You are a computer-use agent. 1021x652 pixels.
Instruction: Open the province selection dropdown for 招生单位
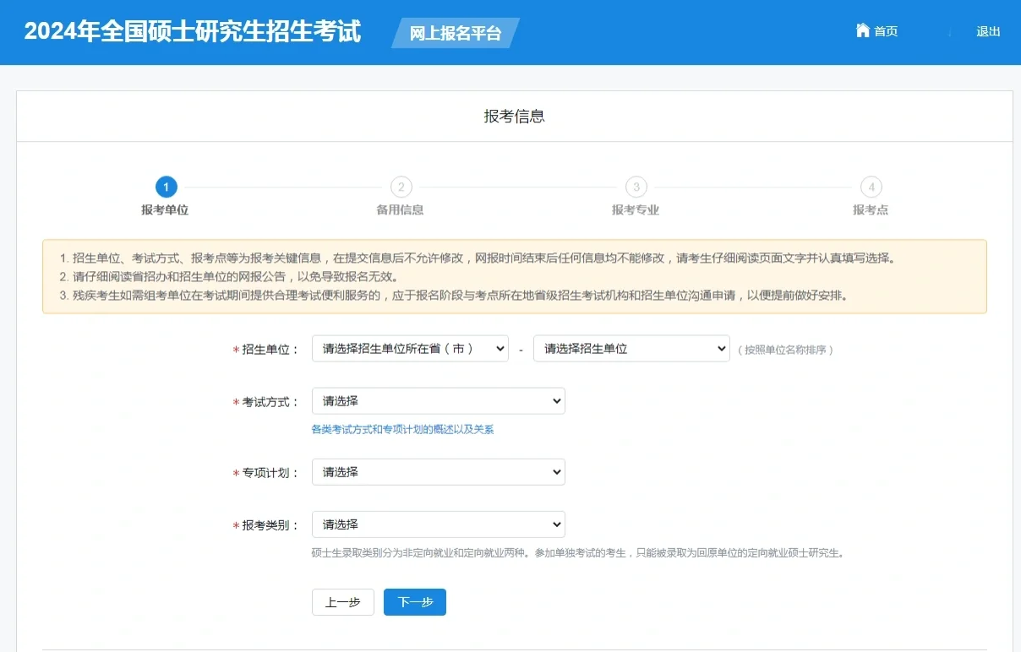click(410, 348)
